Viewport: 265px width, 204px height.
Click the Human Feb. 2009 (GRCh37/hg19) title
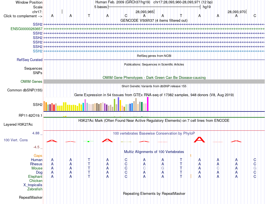(x=123, y=2)
